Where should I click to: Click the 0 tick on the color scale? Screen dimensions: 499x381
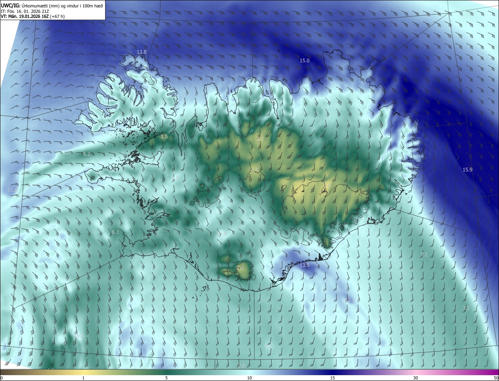click(2, 378)
